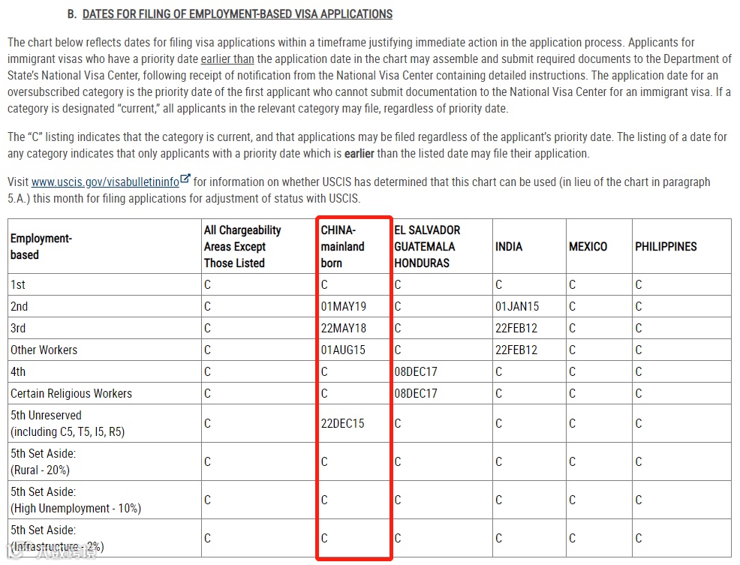Click the '01AUG15' China Other Workers cell

[343, 350]
